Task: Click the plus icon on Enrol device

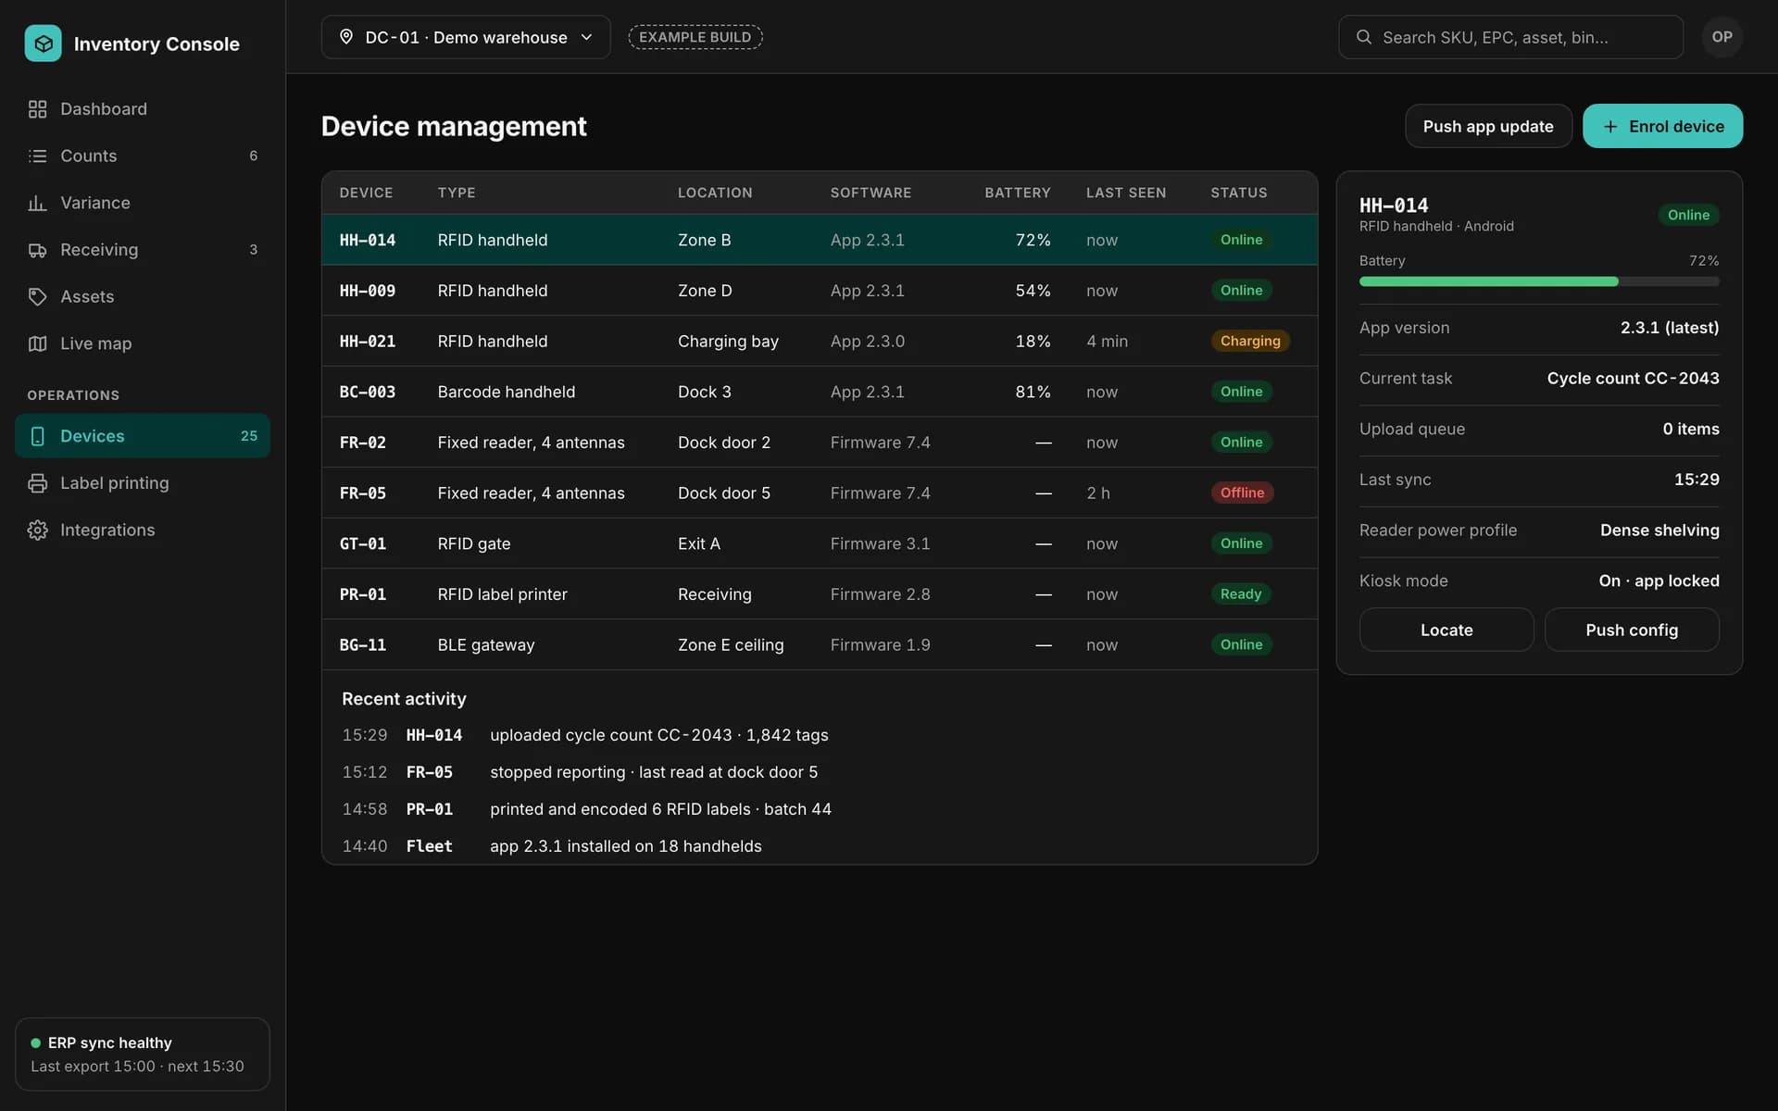Action: (1610, 127)
